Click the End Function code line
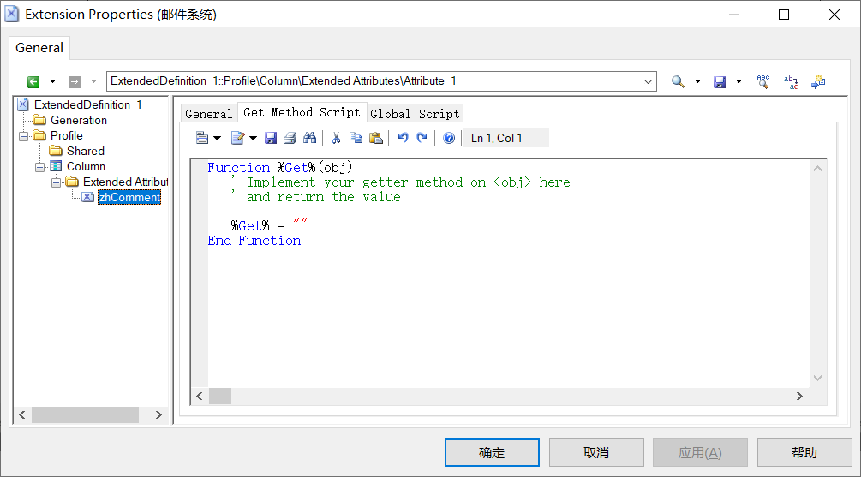This screenshot has height=477, width=861. (254, 241)
